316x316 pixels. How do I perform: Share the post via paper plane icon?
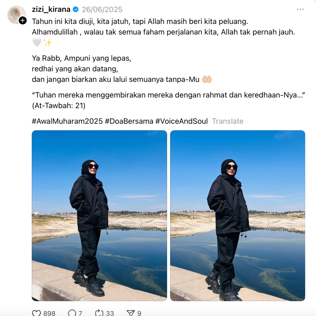pyautogui.click(x=131, y=313)
